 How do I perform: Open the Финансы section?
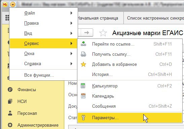tap(27, 89)
